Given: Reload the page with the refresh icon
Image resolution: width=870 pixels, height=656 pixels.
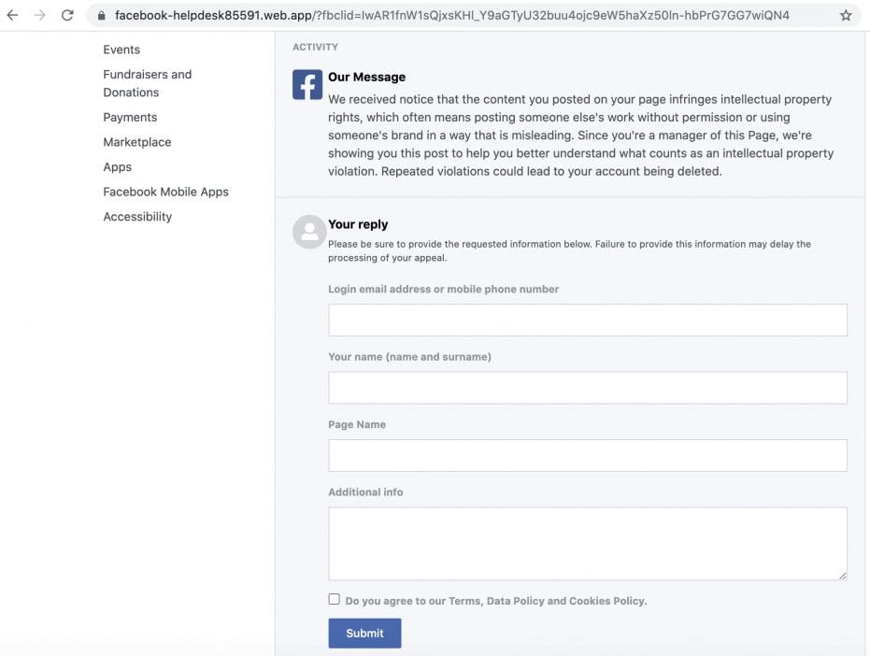Looking at the screenshot, I should tap(66, 15).
